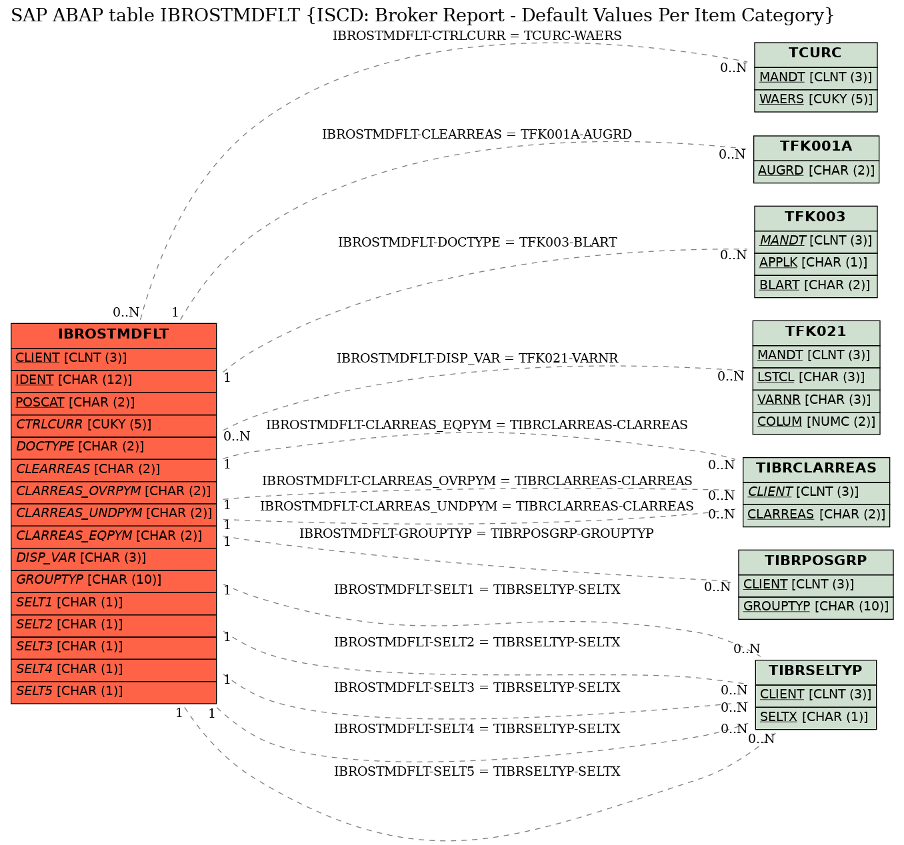
Task: Click the SAP ABAP table IBROSTMDFLT title
Action: coord(423,15)
